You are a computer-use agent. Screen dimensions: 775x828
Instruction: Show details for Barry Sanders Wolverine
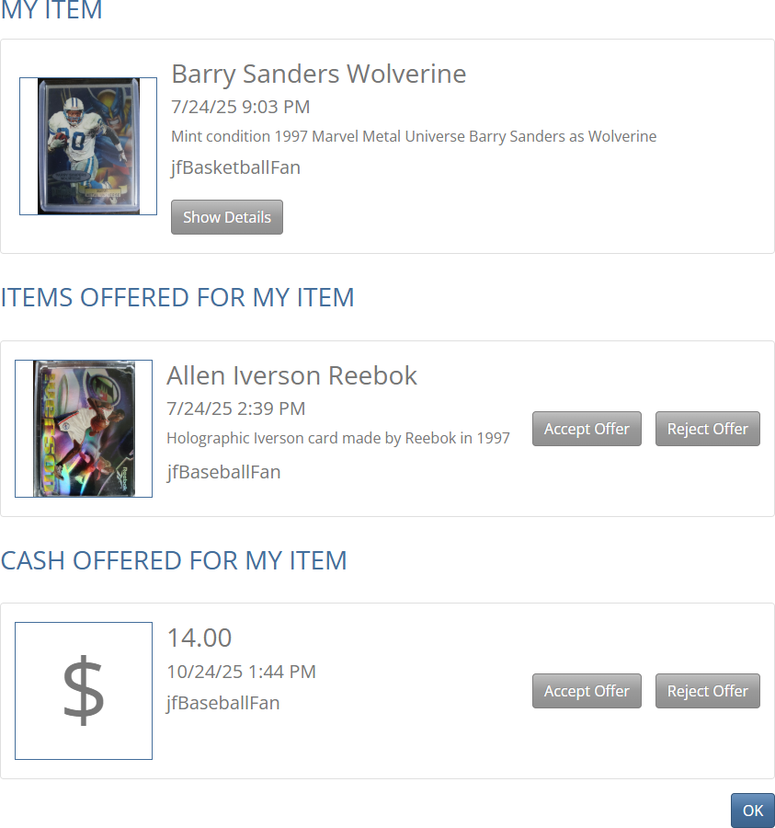click(x=227, y=217)
